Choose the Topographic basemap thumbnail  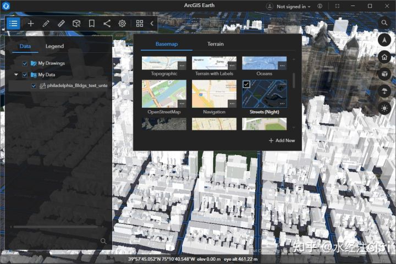coord(164,63)
